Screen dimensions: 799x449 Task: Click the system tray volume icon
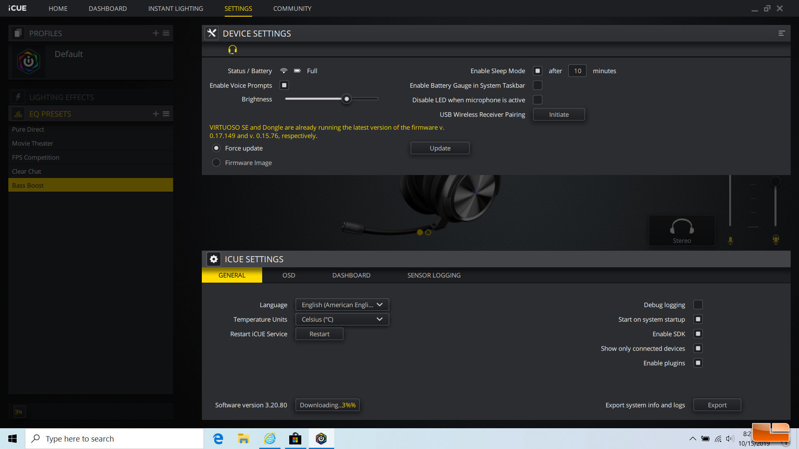click(x=730, y=439)
